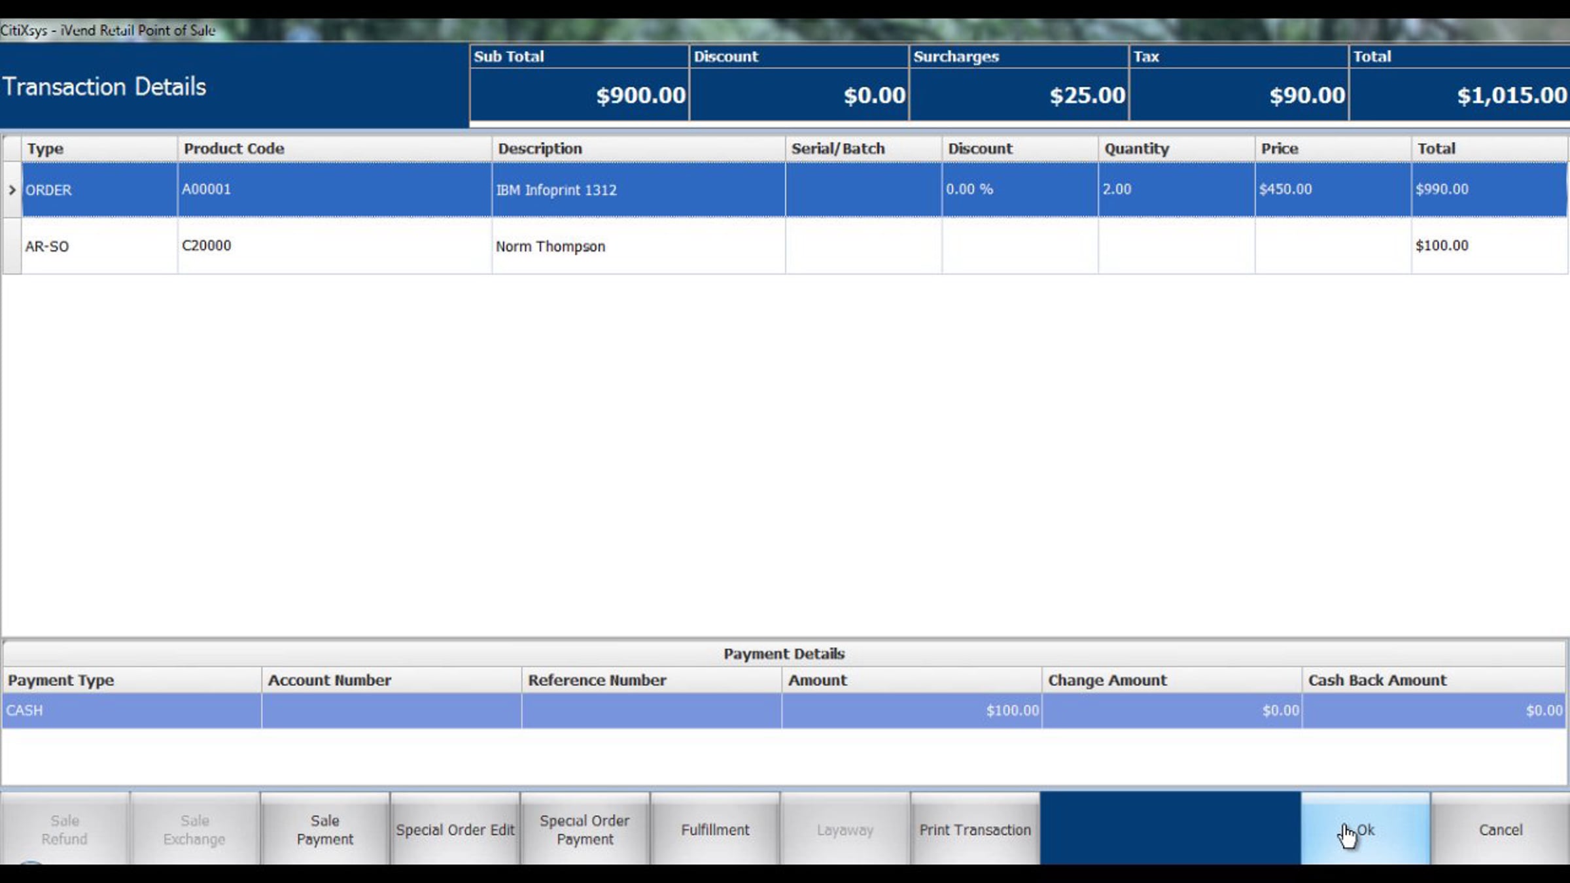Click the Ok button

(x=1365, y=829)
